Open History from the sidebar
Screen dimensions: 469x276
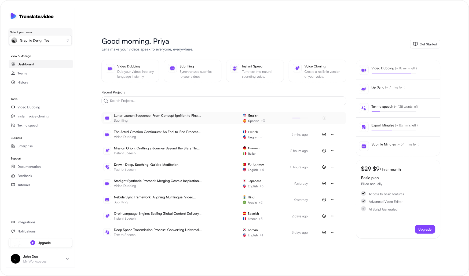coord(20,82)
